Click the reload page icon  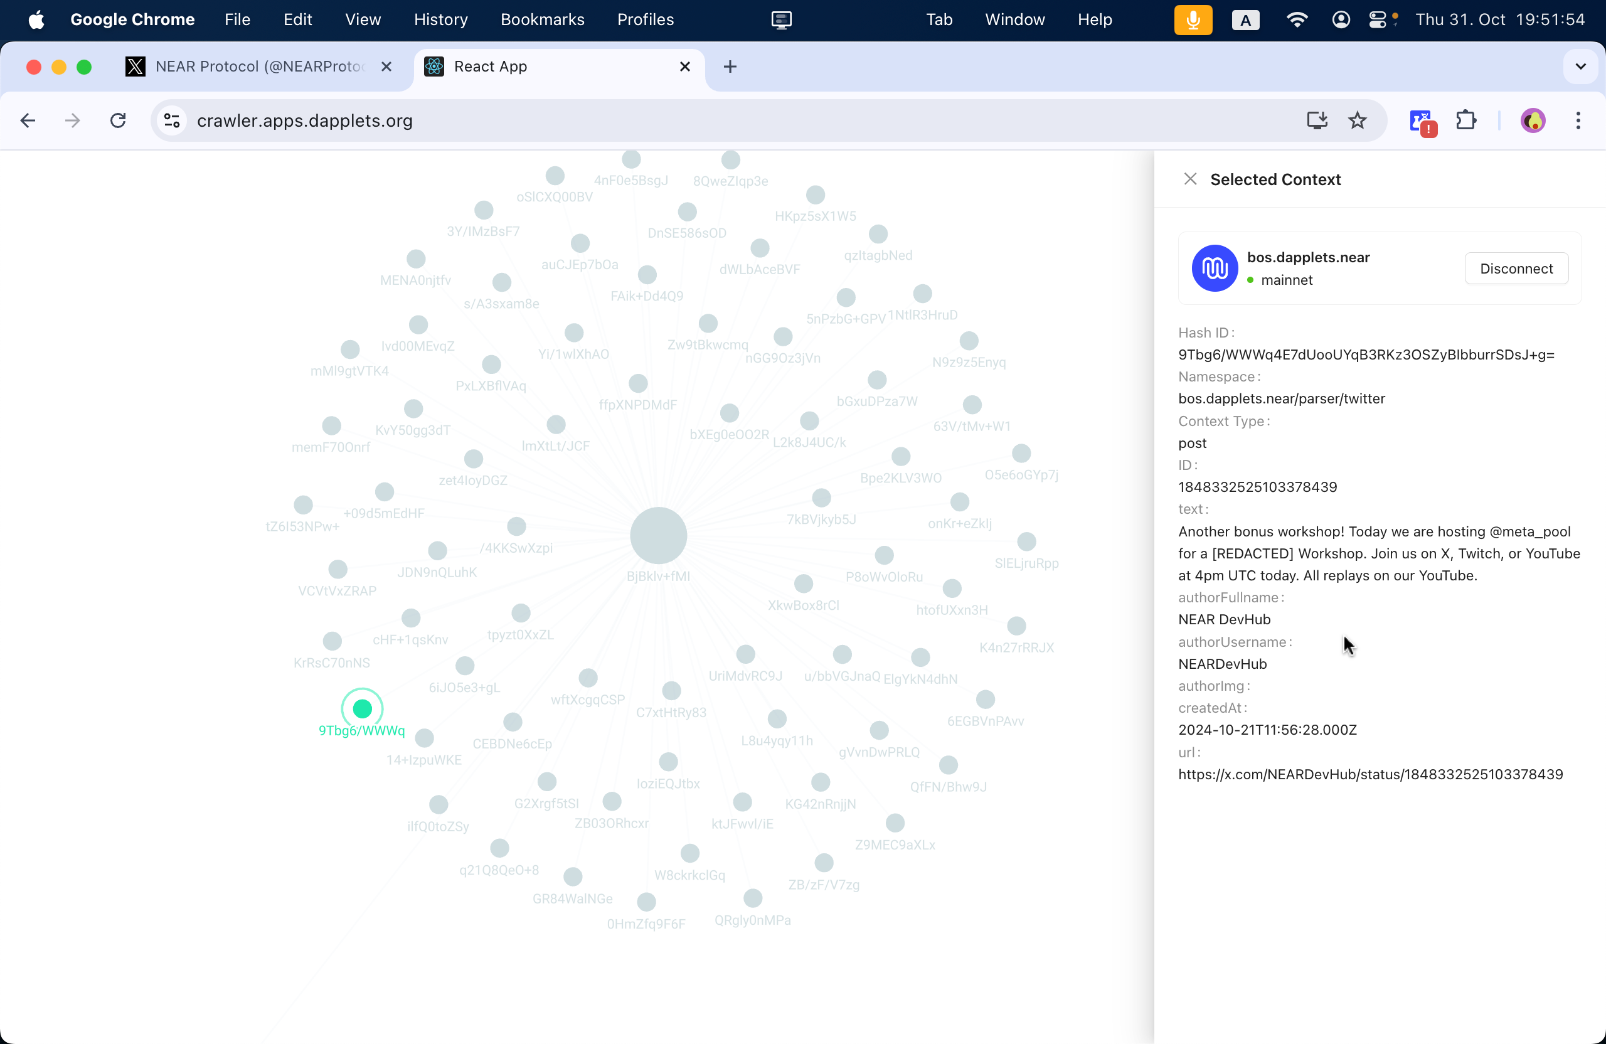point(118,121)
